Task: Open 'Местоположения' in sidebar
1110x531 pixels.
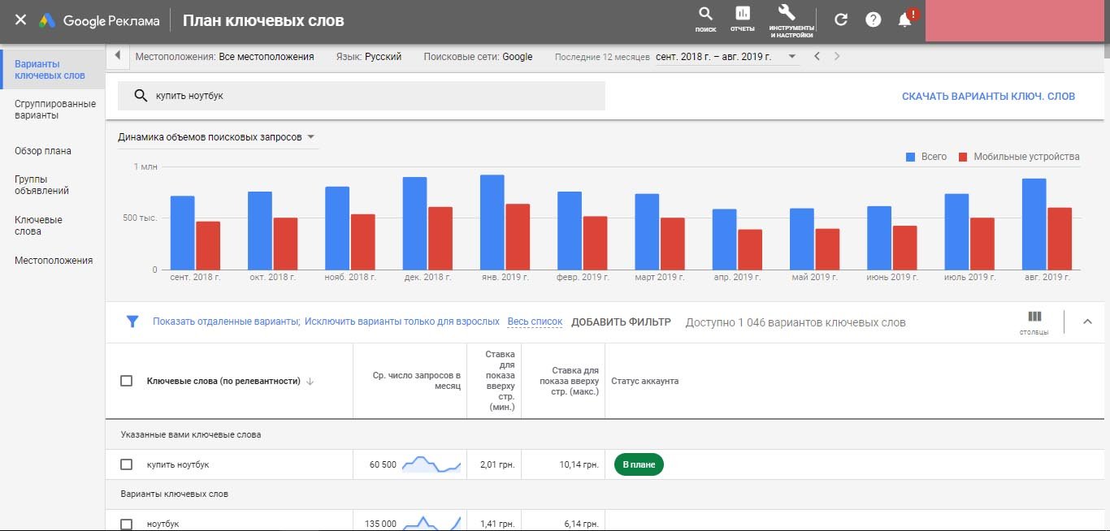Action: click(x=54, y=261)
